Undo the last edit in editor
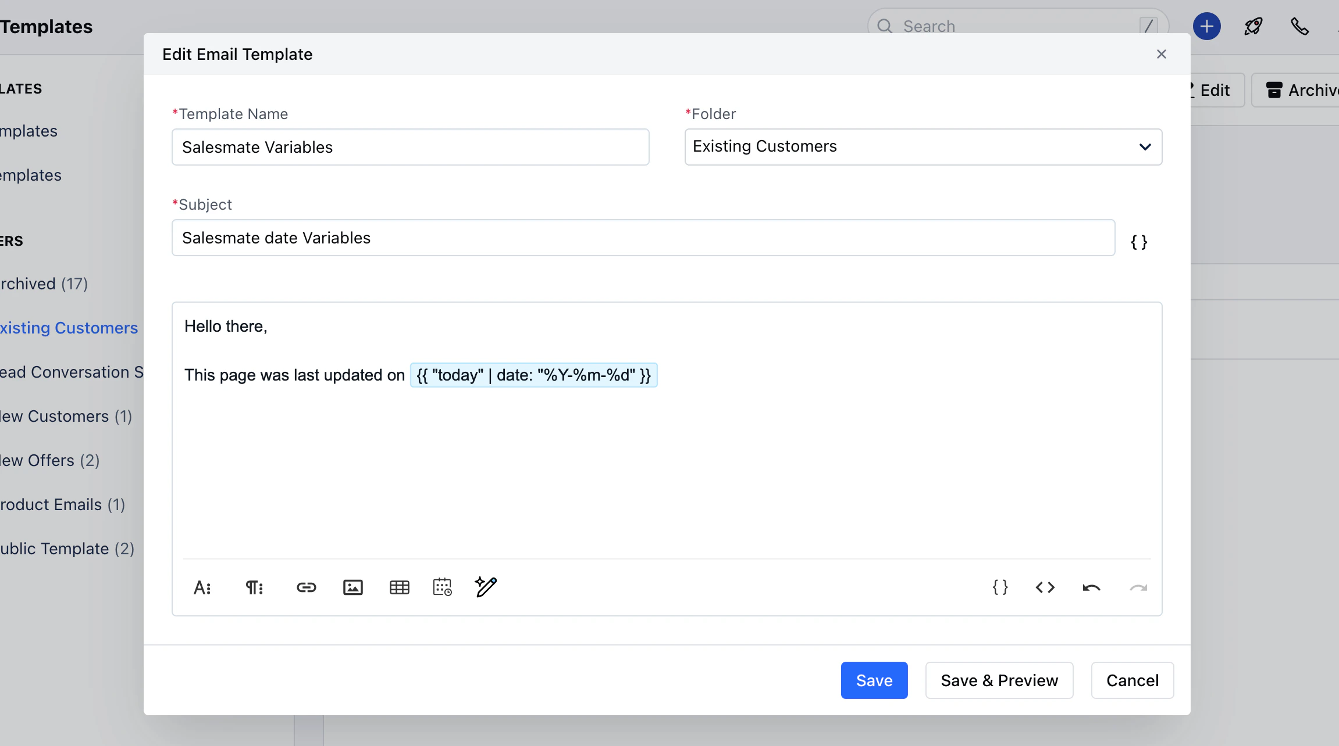1339x746 pixels. click(1091, 588)
